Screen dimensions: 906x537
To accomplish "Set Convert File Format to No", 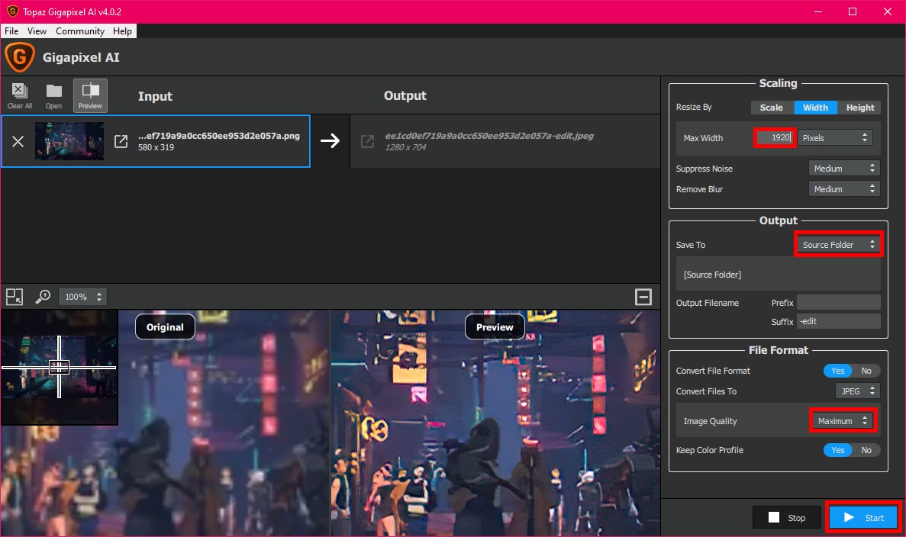I will (866, 371).
